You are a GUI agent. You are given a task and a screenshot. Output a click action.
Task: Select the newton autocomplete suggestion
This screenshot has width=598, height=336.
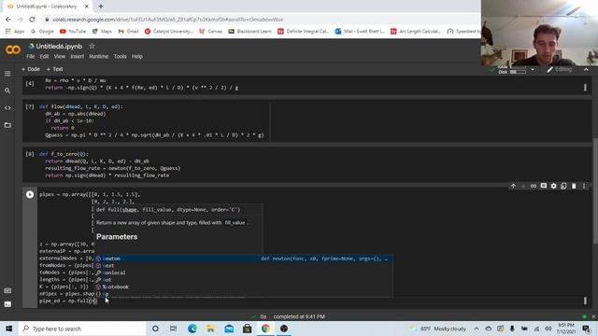coord(244,259)
